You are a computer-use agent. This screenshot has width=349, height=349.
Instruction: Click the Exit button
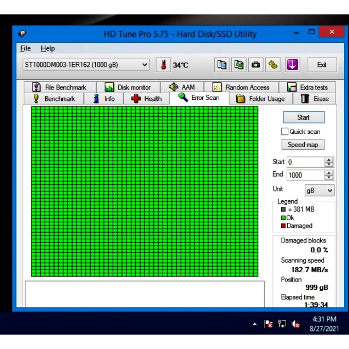tap(322, 65)
